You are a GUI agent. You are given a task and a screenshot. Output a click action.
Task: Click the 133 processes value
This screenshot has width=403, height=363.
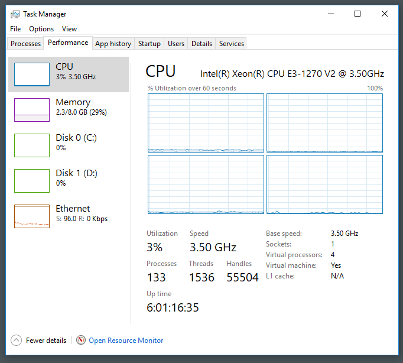click(x=156, y=277)
